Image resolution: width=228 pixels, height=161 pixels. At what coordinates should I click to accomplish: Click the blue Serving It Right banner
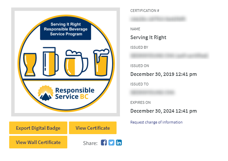pyautogui.click(x=65, y=30)
